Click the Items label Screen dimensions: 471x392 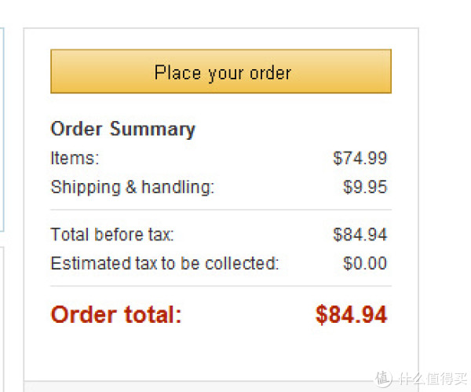click(75, 158)
